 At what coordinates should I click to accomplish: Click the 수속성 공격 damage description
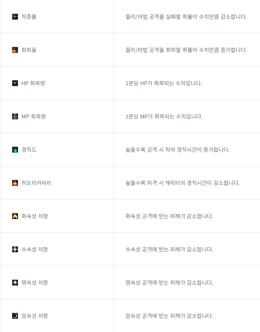click(170, 249)
